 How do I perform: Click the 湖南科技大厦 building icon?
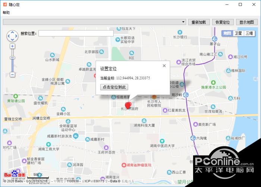click(144, 120)
